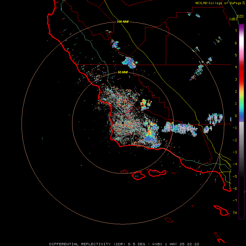Image resolution: width=246 pixels, height=246 pixels.
Task: Click the -1 value on the scale
Action: (235, 128)
